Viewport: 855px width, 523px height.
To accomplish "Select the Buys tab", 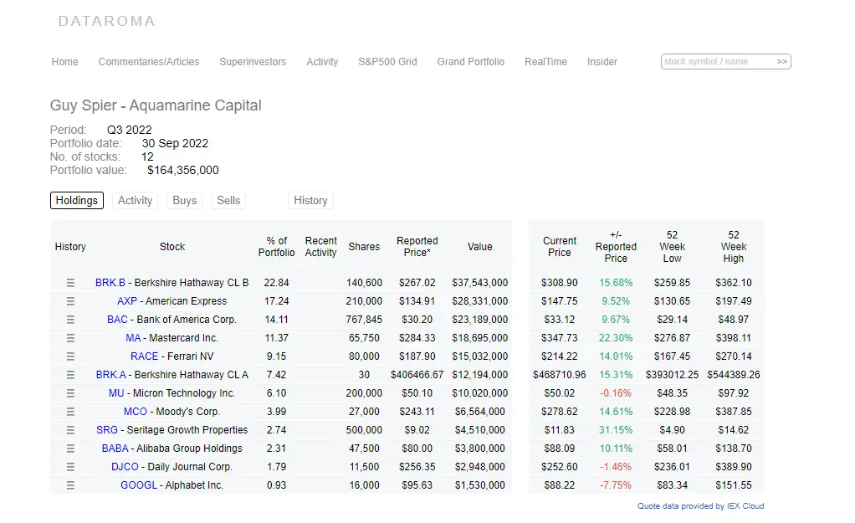I will click(x=184, y=201).
